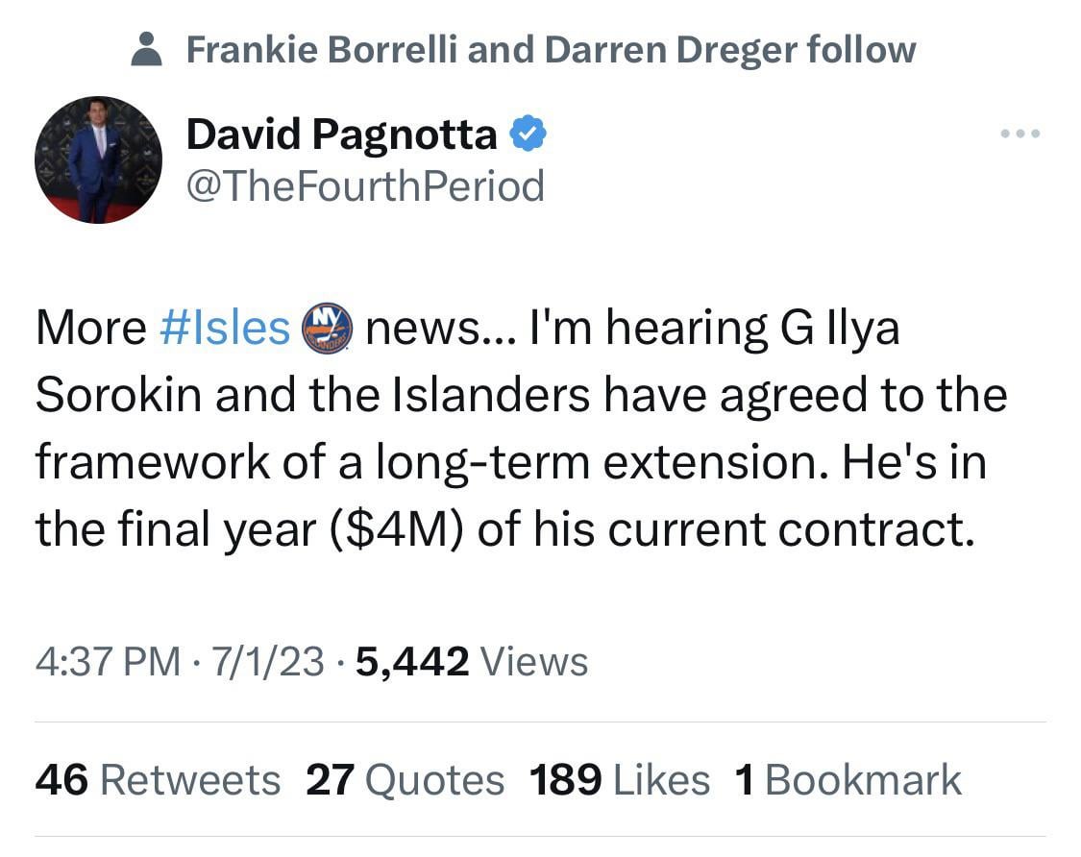Click Frankie Borrelli in the follow line
1081x857 pixels.
pyautogui.click(x=321, y=49)
